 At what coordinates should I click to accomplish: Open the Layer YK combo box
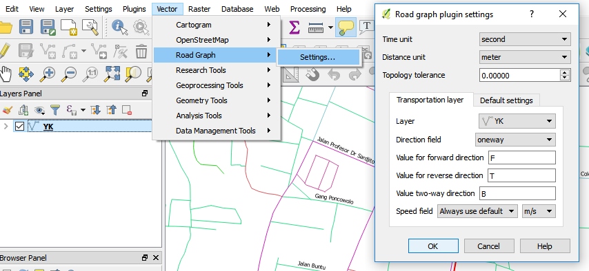(517, 121)
